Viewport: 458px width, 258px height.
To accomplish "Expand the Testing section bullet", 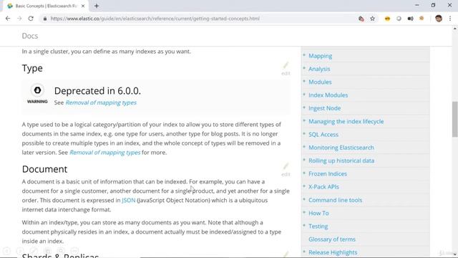I will point(304,226).
